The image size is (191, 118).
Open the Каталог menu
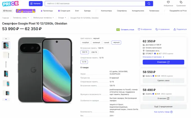point(36,4)
